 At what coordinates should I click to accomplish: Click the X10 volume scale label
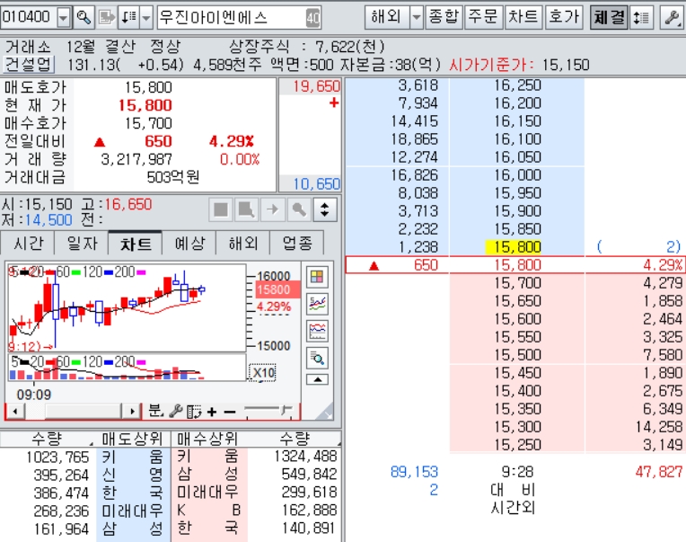click(x=262, y=373)
